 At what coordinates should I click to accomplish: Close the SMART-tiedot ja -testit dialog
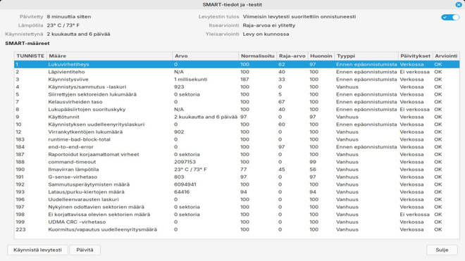point(459,4)
